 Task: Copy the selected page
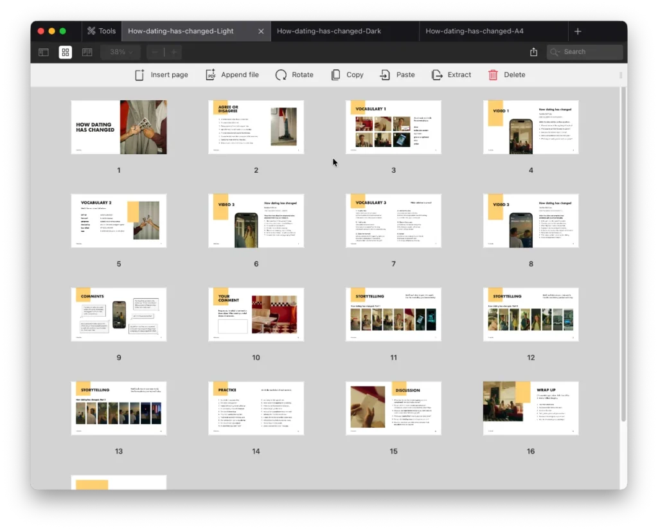[x=347, y=75]
